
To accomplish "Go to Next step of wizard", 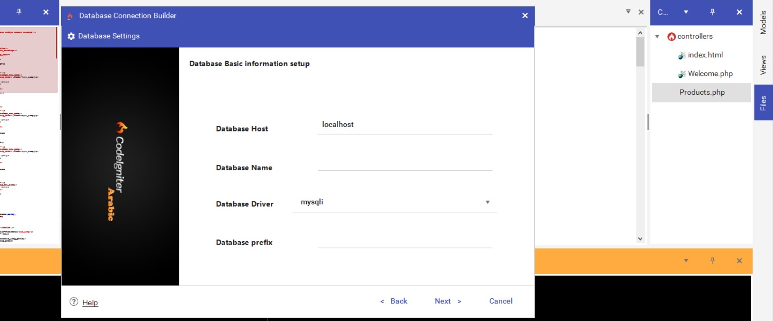I will point(448,301).
